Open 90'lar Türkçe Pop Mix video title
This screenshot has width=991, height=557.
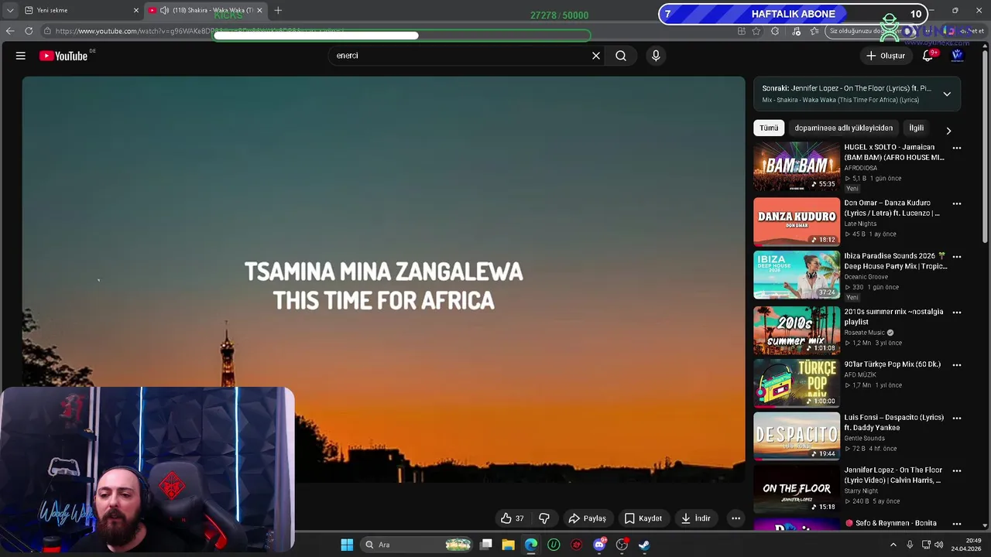[x=892, y=364]
